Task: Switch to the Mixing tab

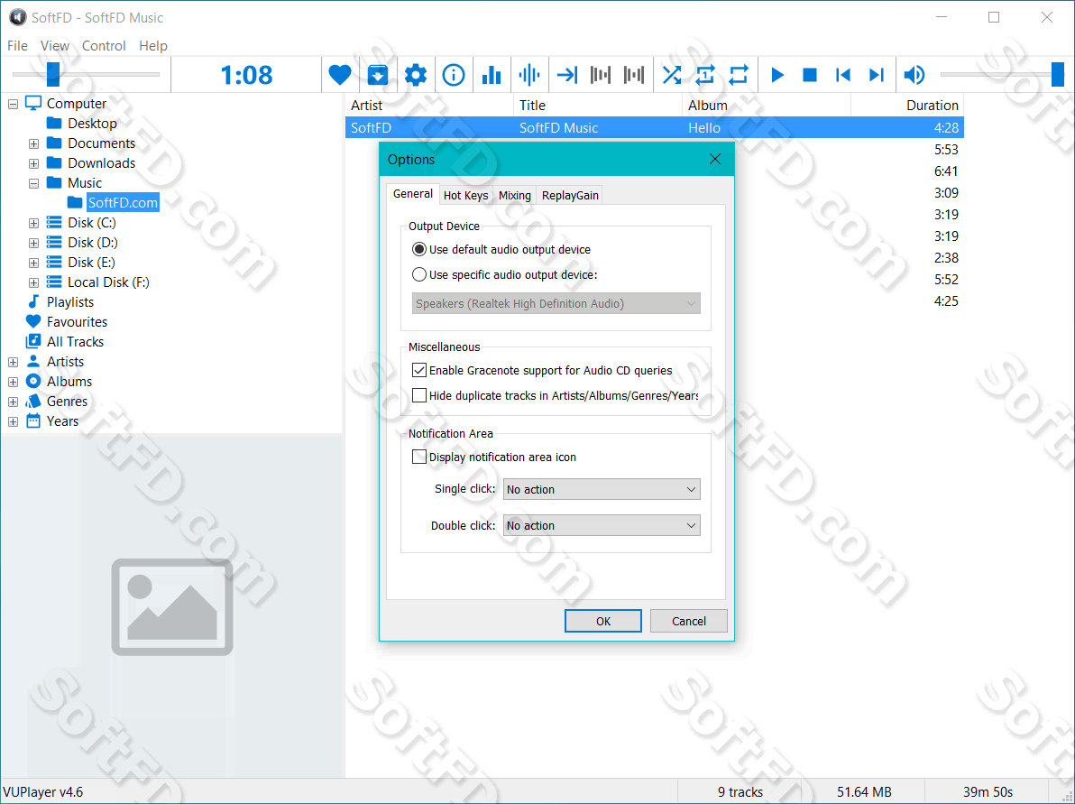Action: [x=514, y=196]
